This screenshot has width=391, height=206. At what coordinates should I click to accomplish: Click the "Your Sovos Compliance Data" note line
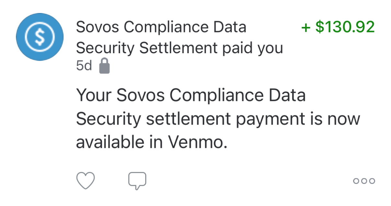[x=191, y=96]
